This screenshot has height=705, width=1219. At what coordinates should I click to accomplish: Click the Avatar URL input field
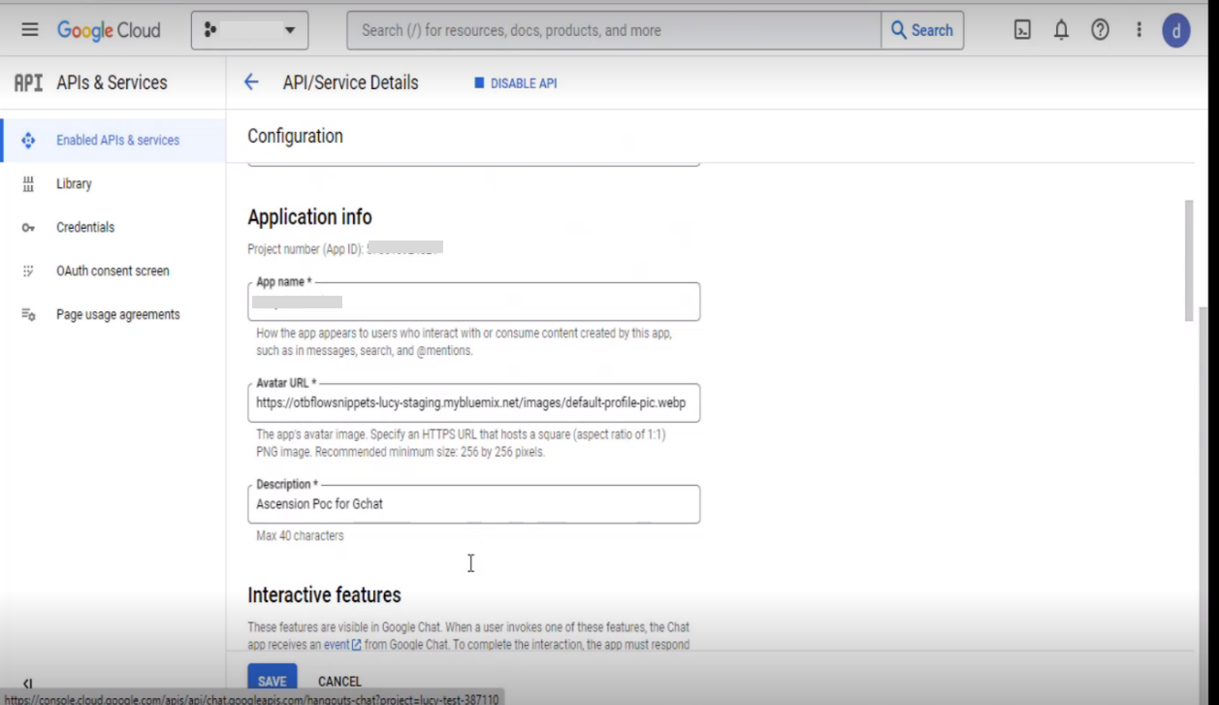473,402
